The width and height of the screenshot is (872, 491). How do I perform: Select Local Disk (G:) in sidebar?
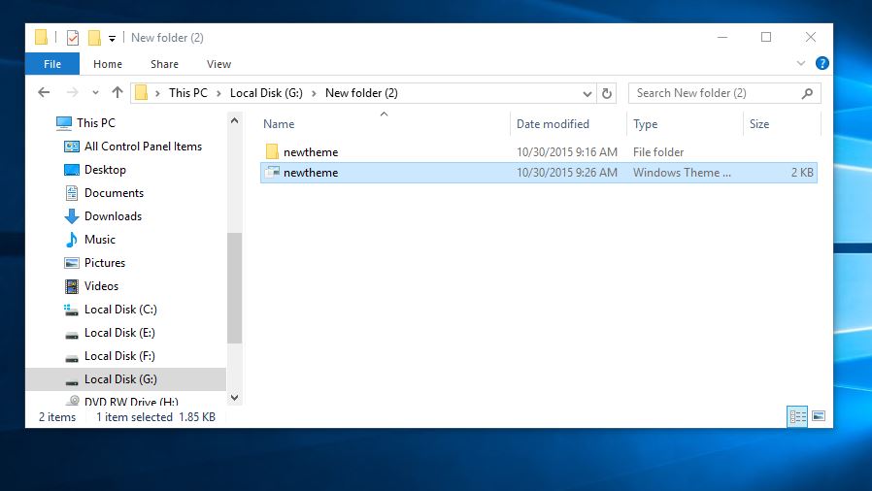tap(125, 379)
